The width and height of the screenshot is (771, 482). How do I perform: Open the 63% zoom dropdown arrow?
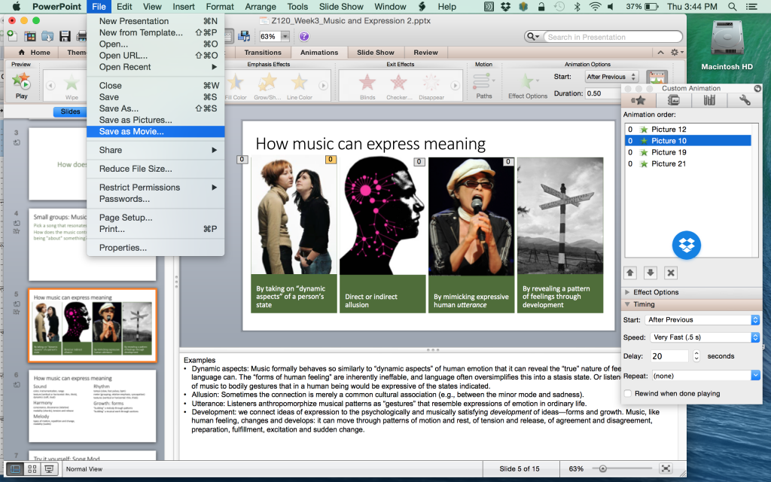pos(285,36)
